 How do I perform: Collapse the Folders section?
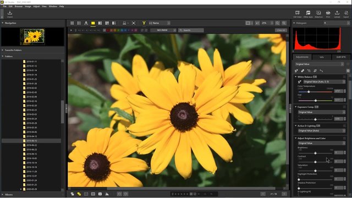(x=3, y=56)
